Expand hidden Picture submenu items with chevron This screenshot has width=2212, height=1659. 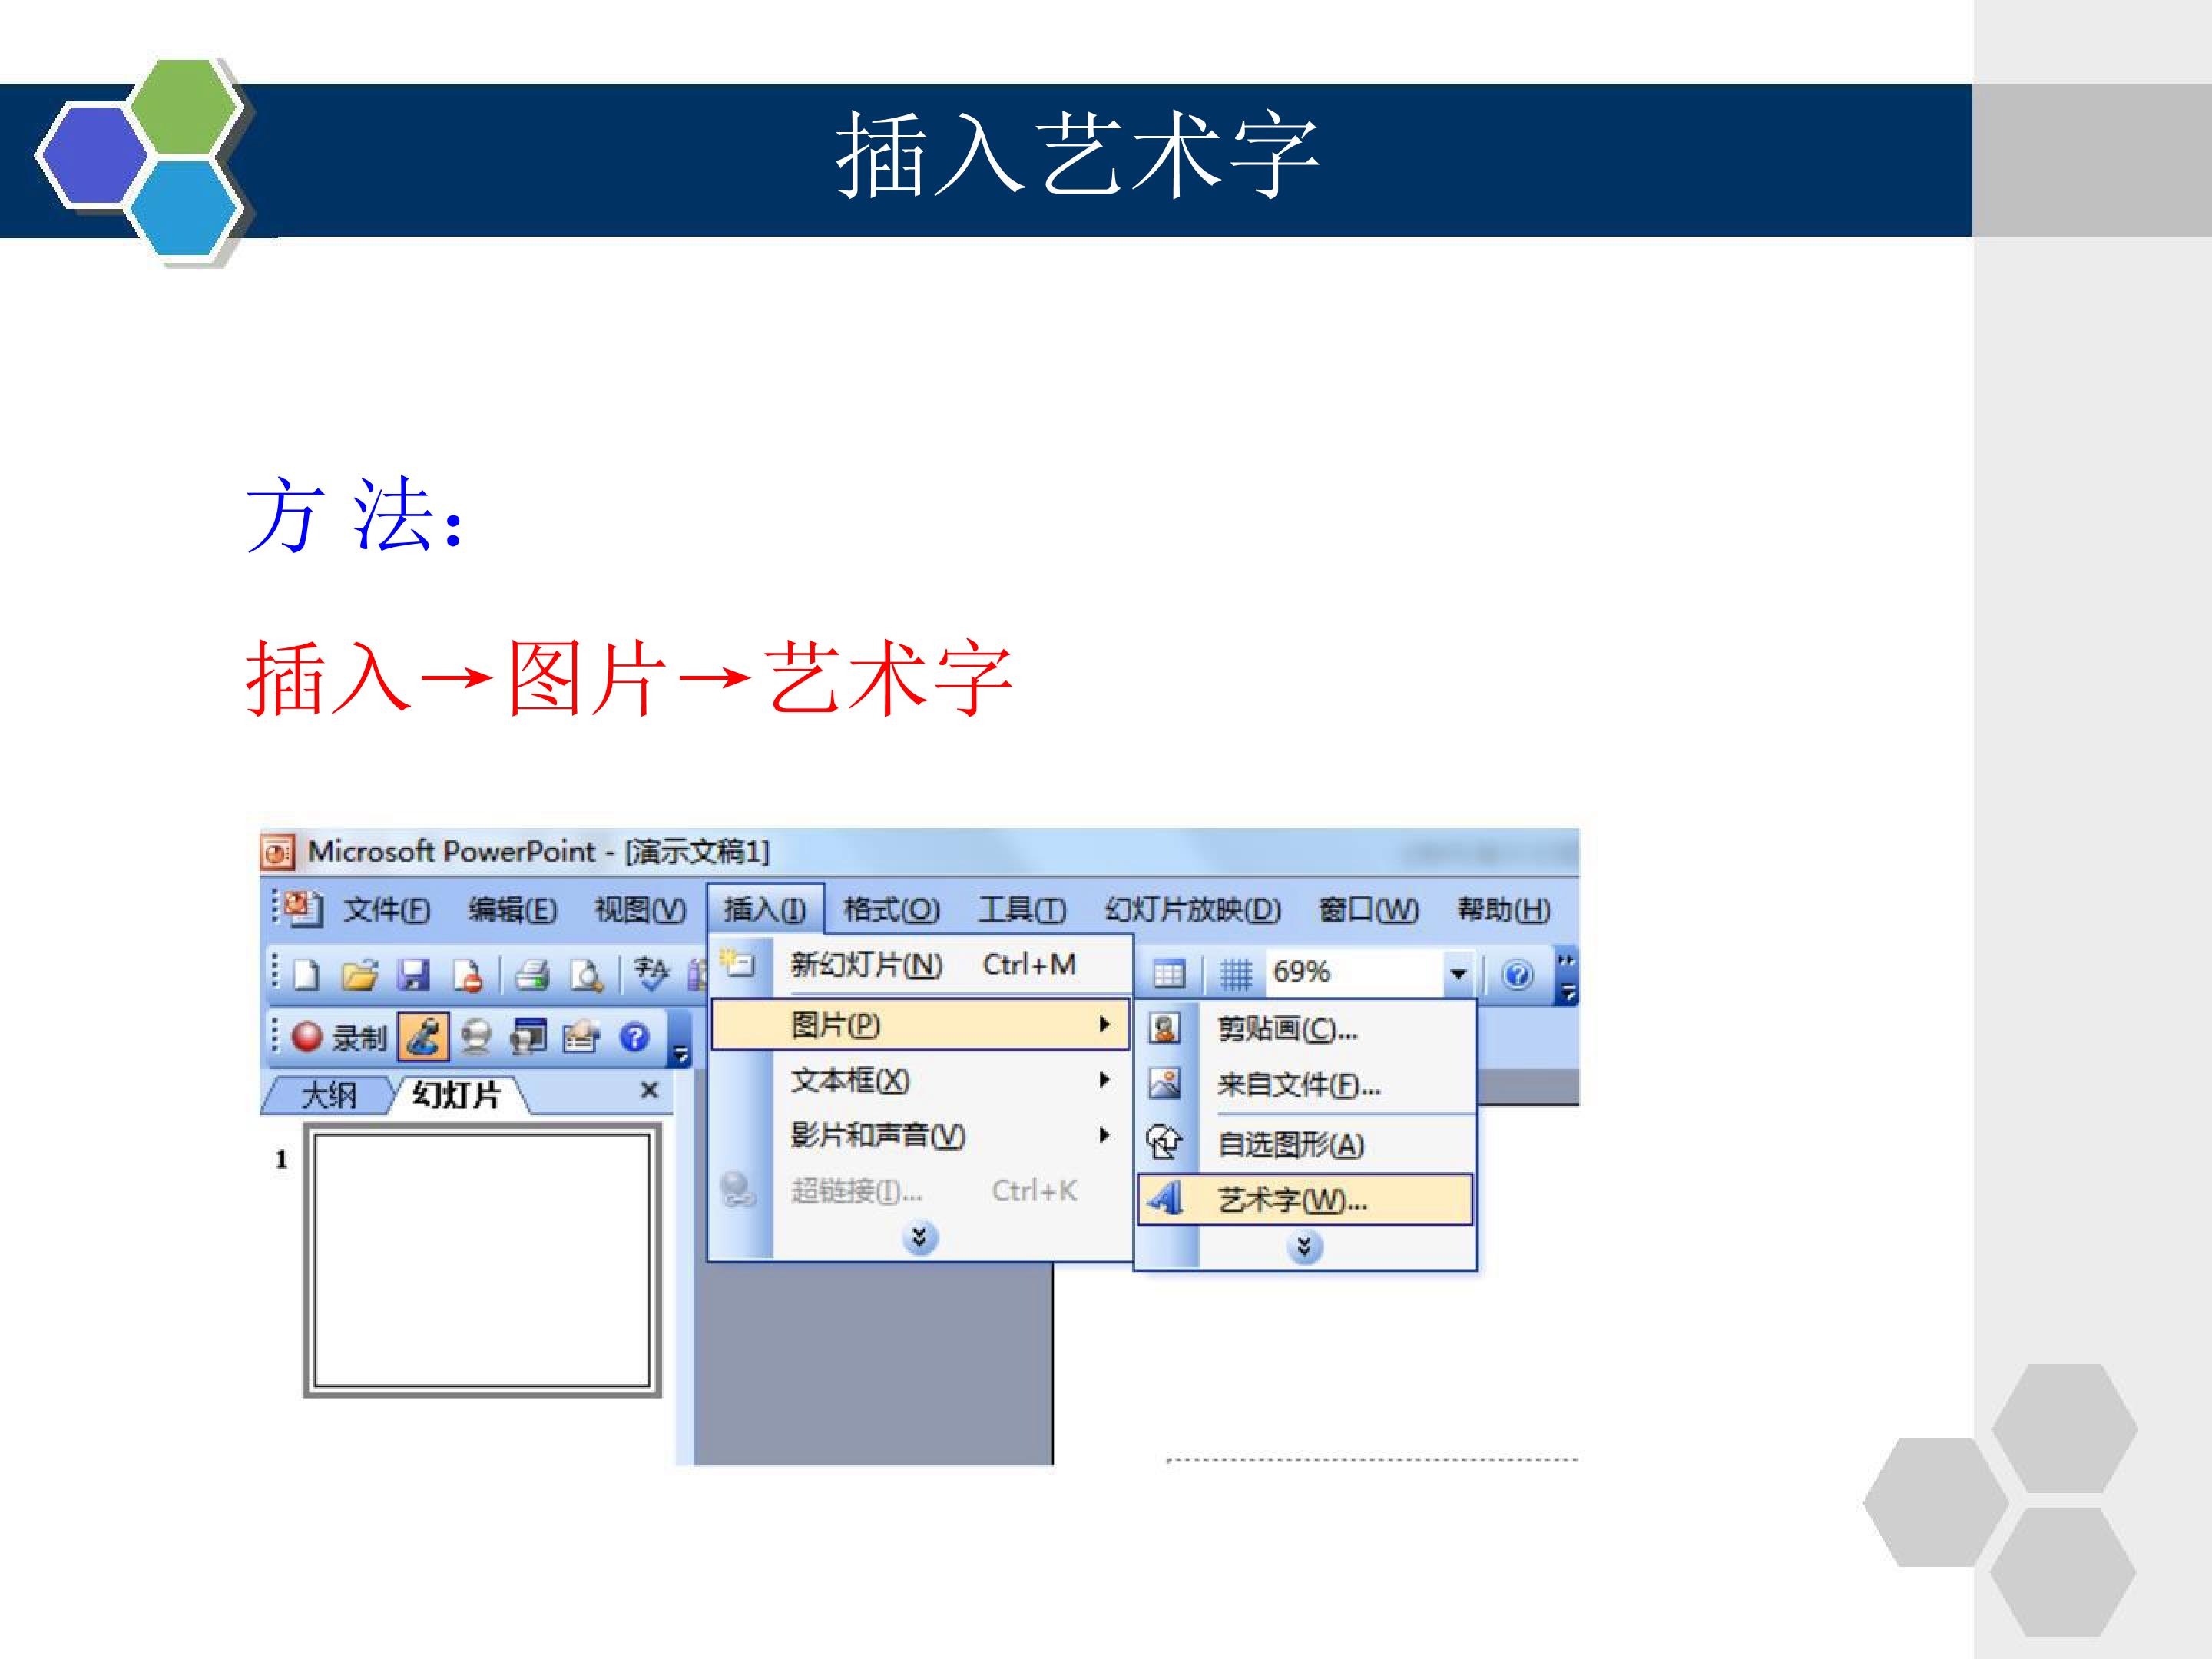pos(1304,1247)
